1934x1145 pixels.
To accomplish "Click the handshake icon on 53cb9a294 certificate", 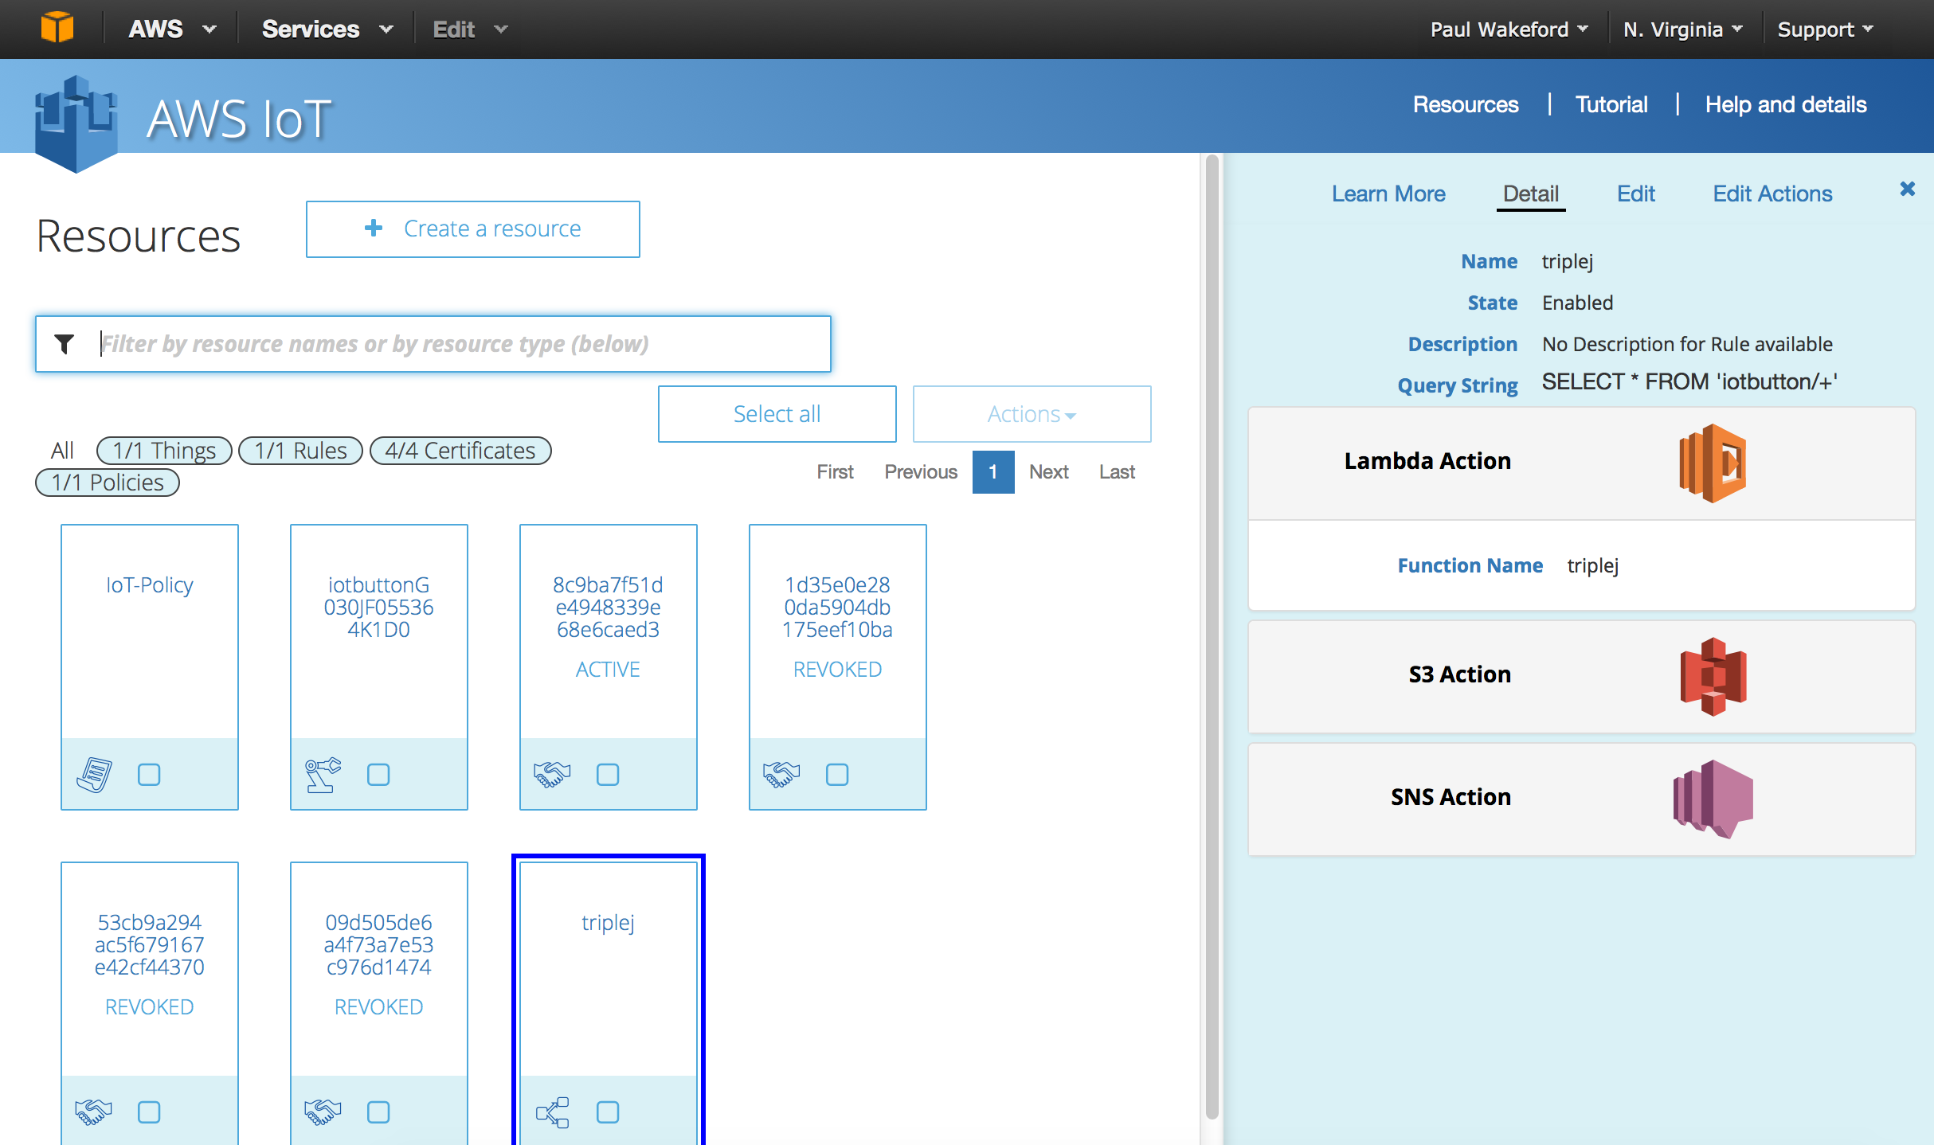I will coord(93,1112).
